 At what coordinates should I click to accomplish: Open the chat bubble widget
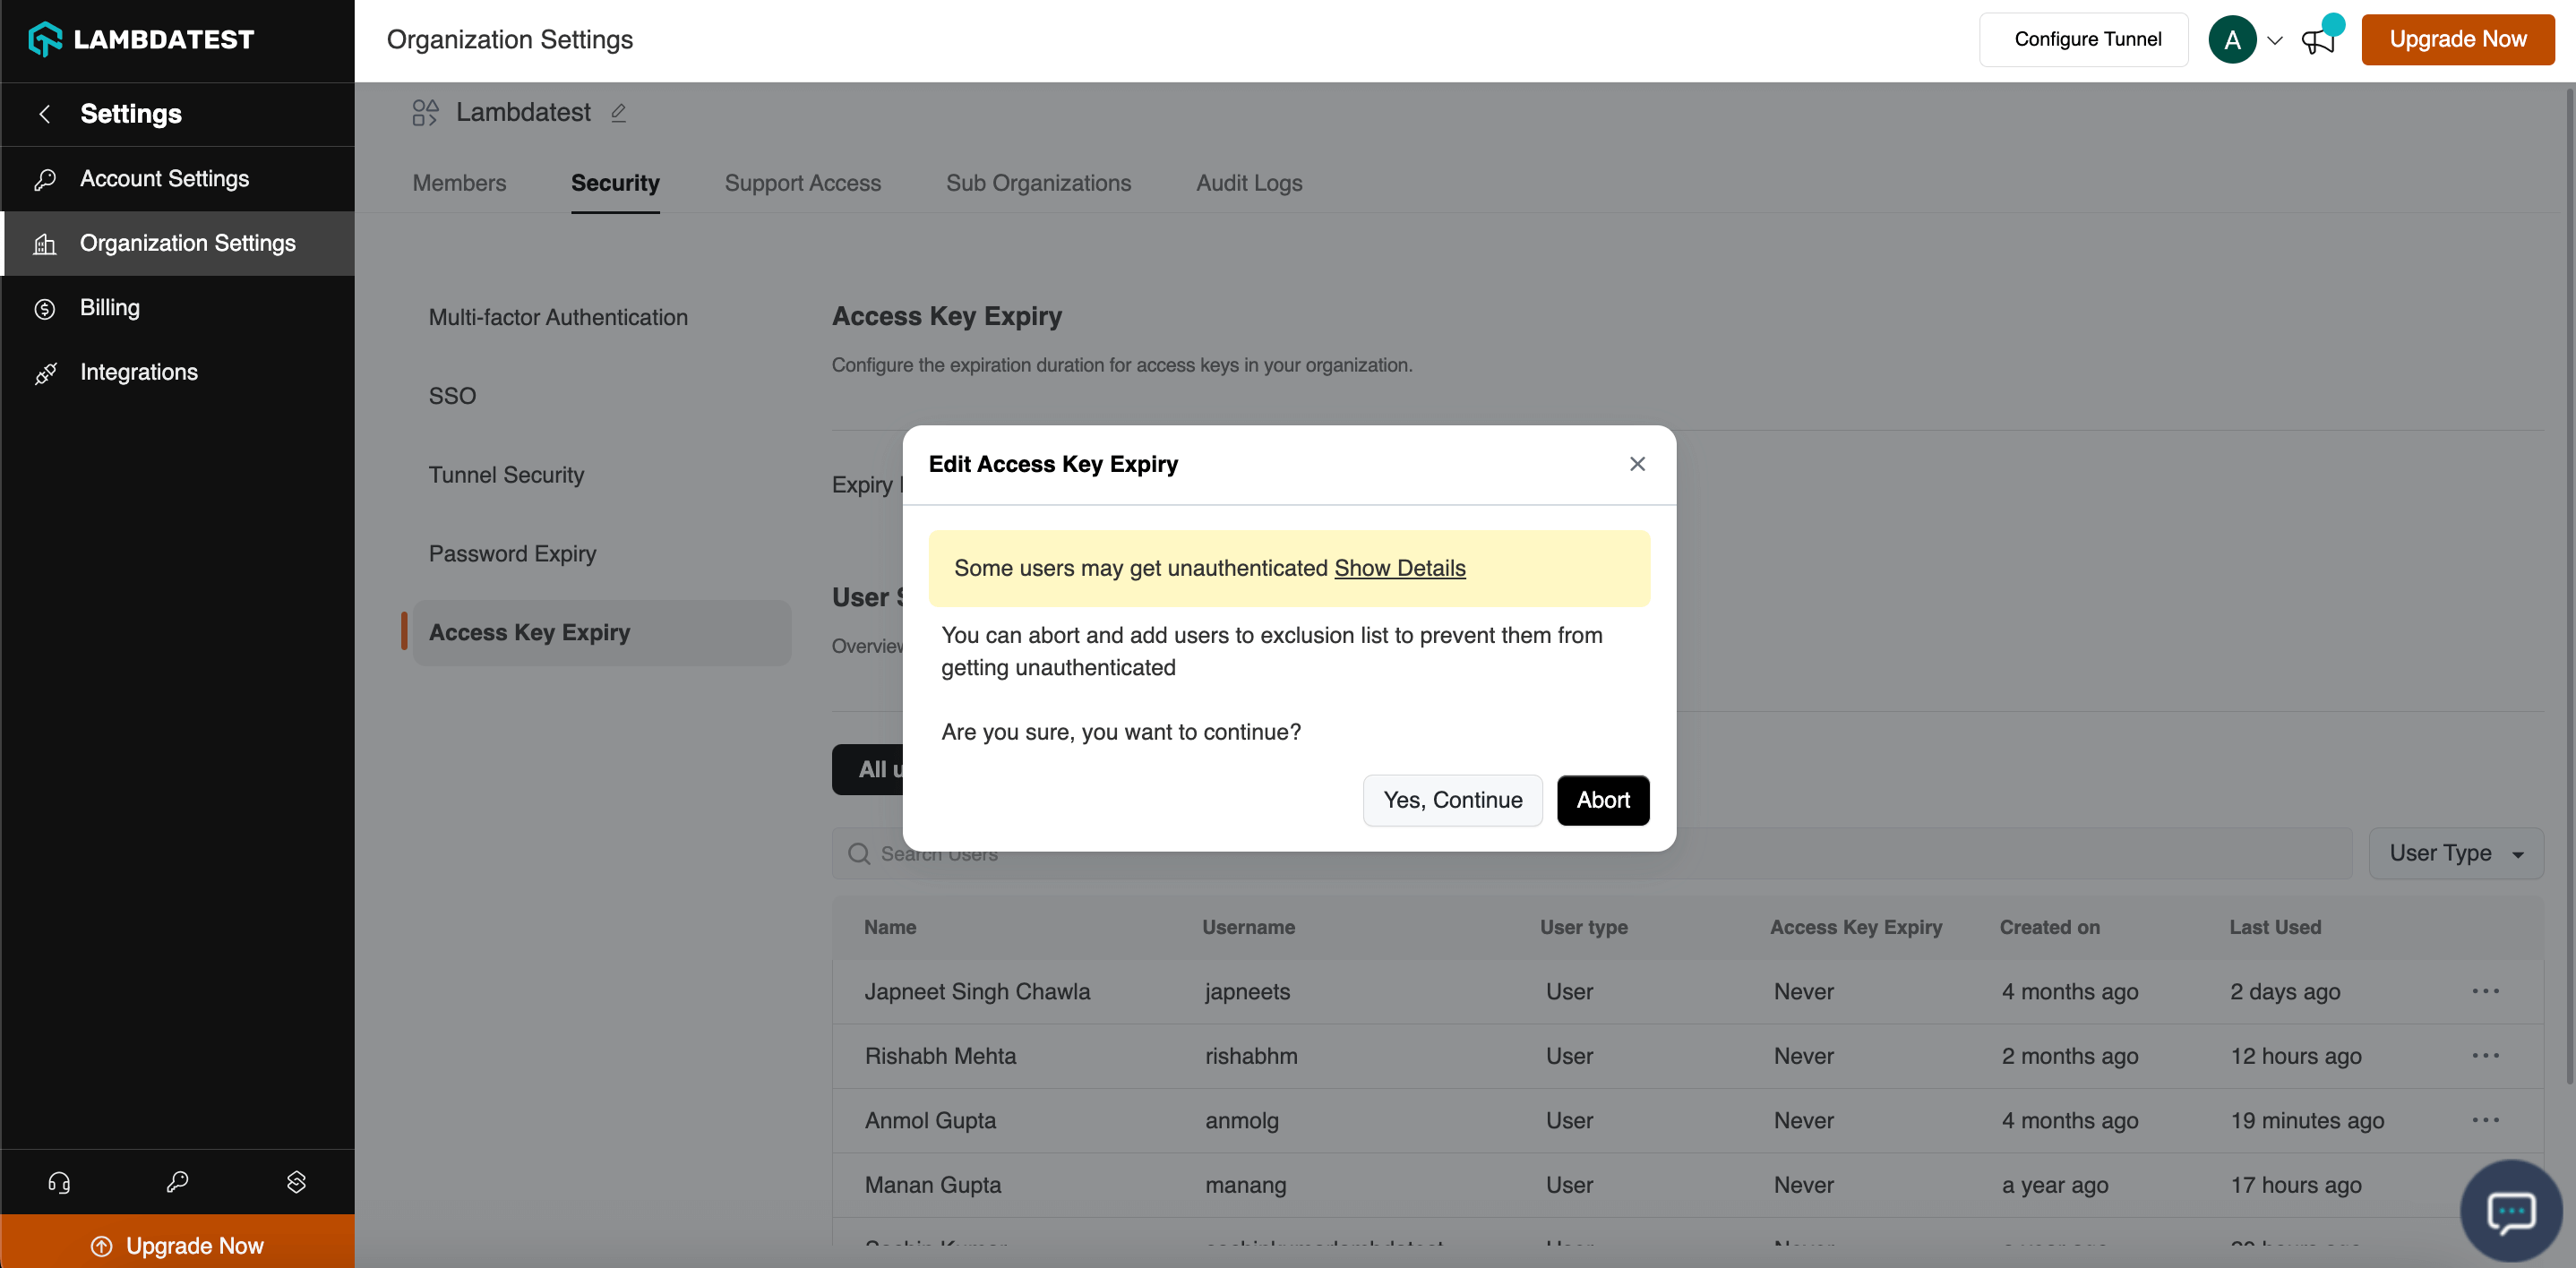pos(2510,1212)
